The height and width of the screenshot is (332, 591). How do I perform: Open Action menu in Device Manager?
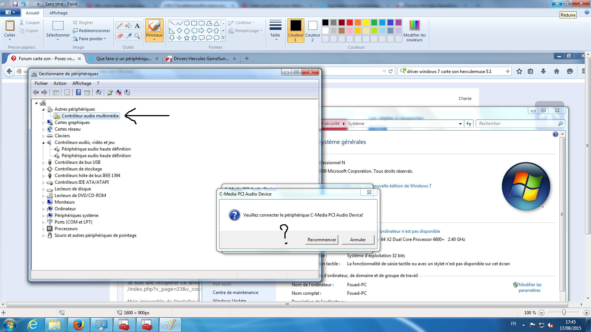pos(60,83)
